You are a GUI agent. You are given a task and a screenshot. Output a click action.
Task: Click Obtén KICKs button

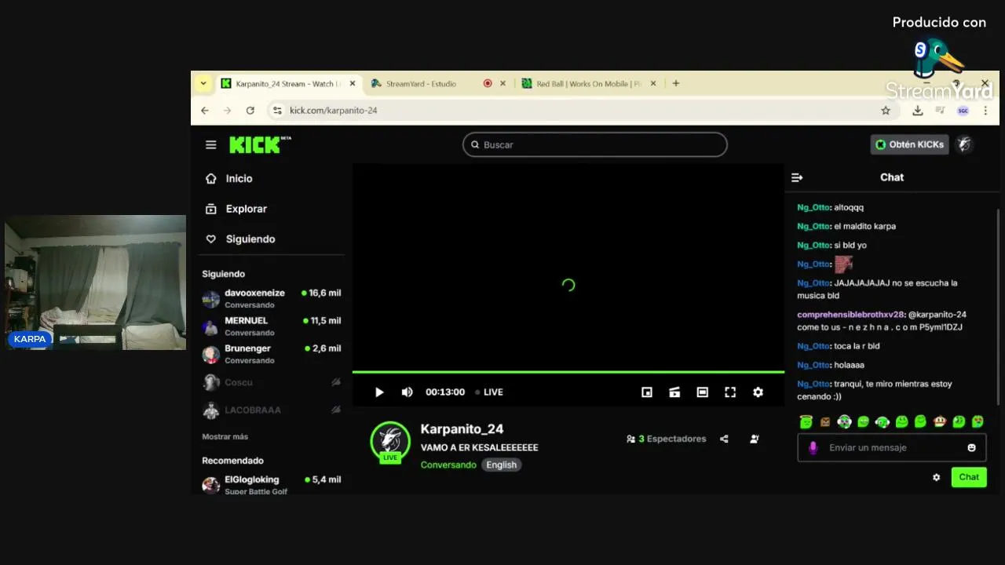pos(909,144)
